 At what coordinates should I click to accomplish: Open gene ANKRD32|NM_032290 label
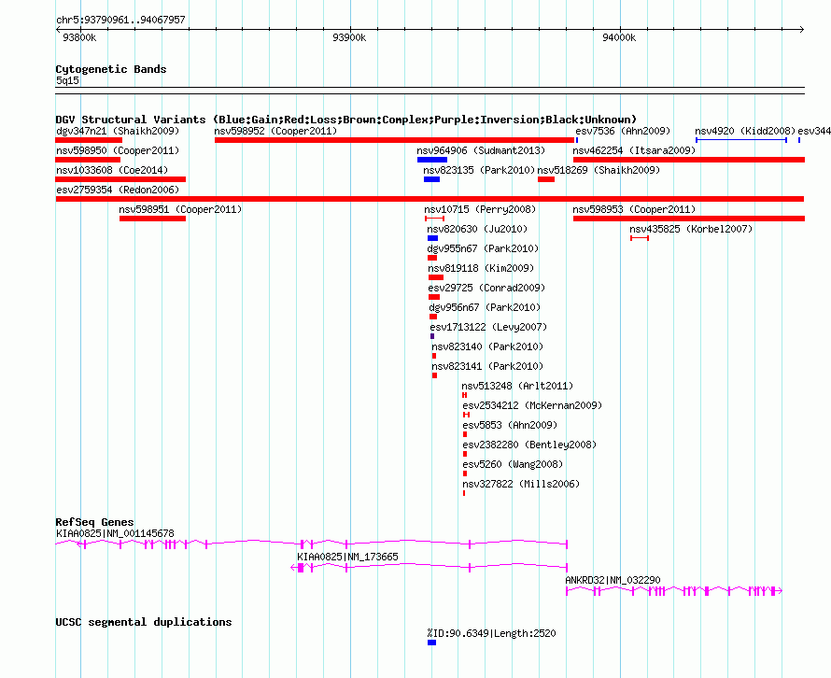(x=613, y=580)
